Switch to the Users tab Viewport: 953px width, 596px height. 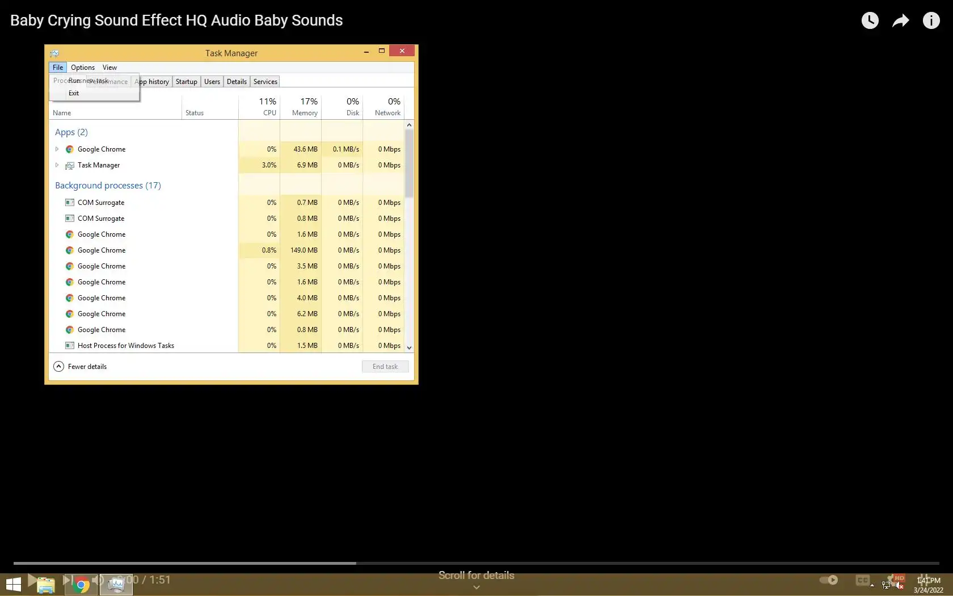click(x=212, y=82)
